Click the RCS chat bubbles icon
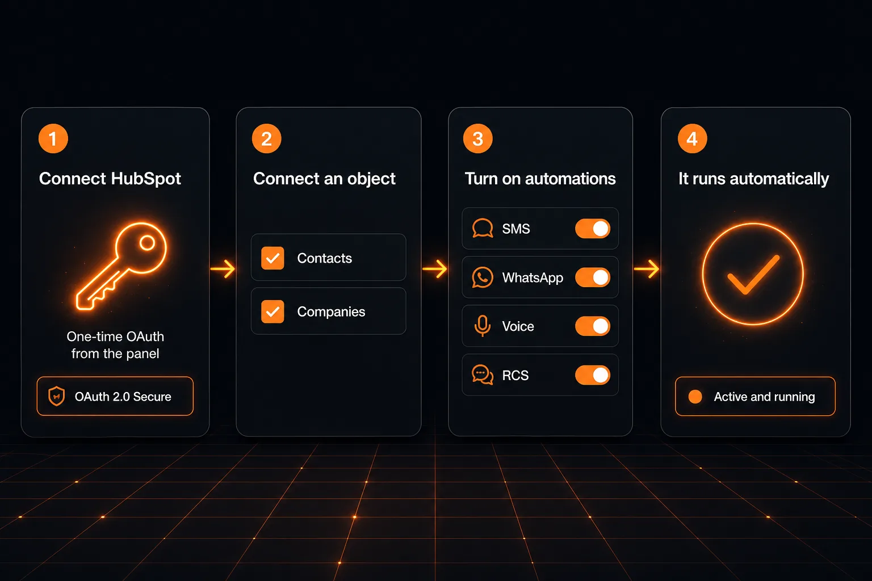This screenshot has height=581, width=872. click(x=483, y=375)
